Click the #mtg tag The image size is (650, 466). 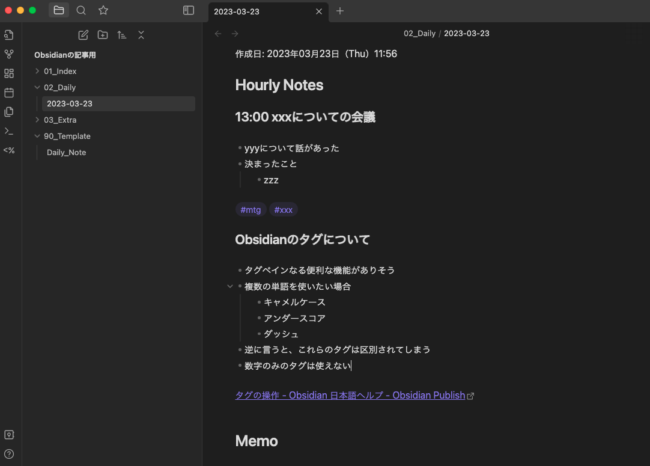tap(251, 210)
